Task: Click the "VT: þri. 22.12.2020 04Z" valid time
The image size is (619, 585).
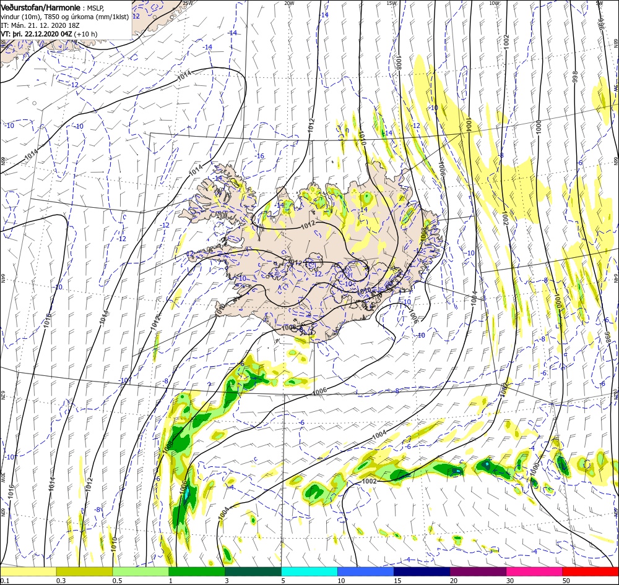Action: pyautogui.click(x=37, y=34)
